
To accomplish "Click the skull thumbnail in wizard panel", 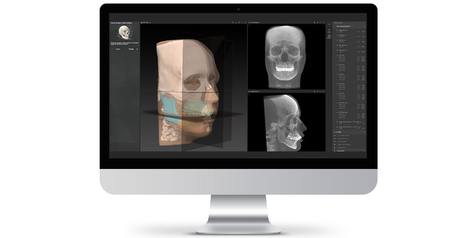I will [125, 33].
